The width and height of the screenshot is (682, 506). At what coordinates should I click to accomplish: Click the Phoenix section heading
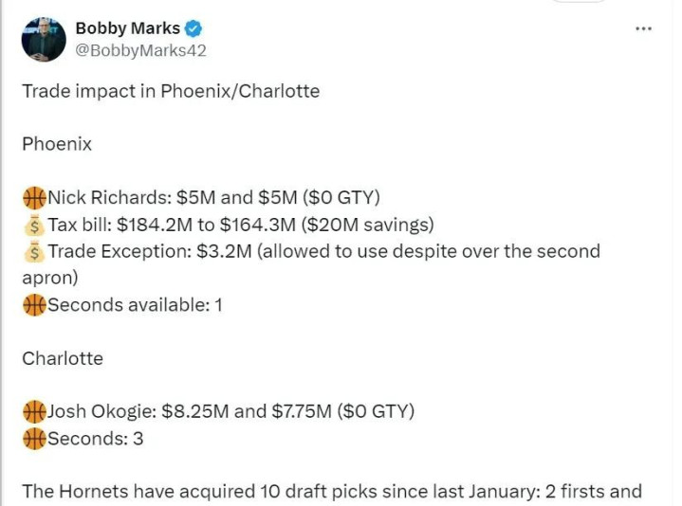pyautogui.click(x=57, y=144)
